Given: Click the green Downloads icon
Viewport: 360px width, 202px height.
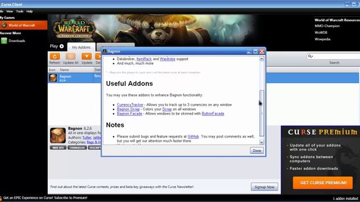Looking at the screenshot, I should [x=4, y=41].
